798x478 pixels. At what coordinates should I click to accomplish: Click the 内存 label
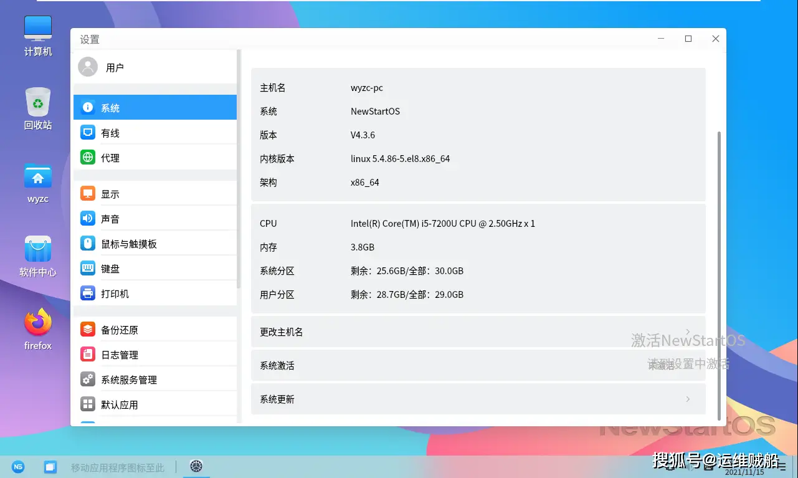(268, 247)
